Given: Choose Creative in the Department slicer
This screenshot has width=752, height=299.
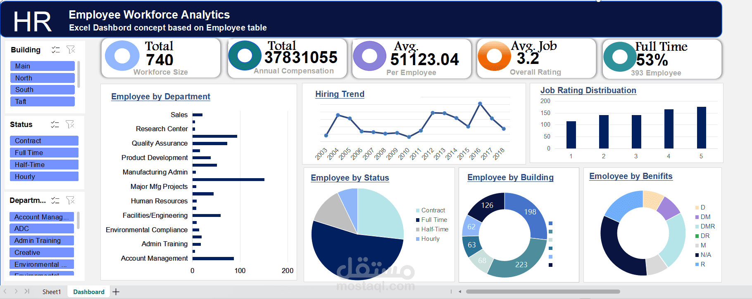Looking at the screenshot, I should point(42,252).
